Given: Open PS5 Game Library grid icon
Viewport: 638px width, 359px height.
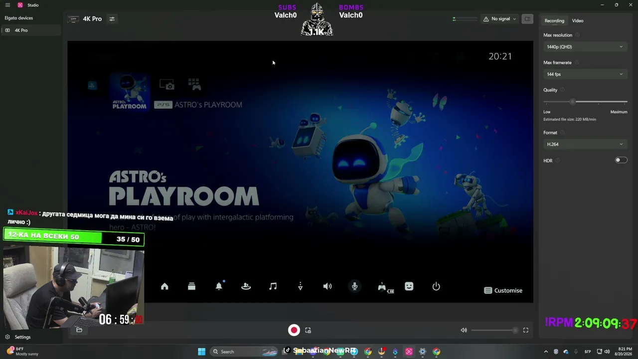Looking at the screenshot, I should (x=194, y=84).
